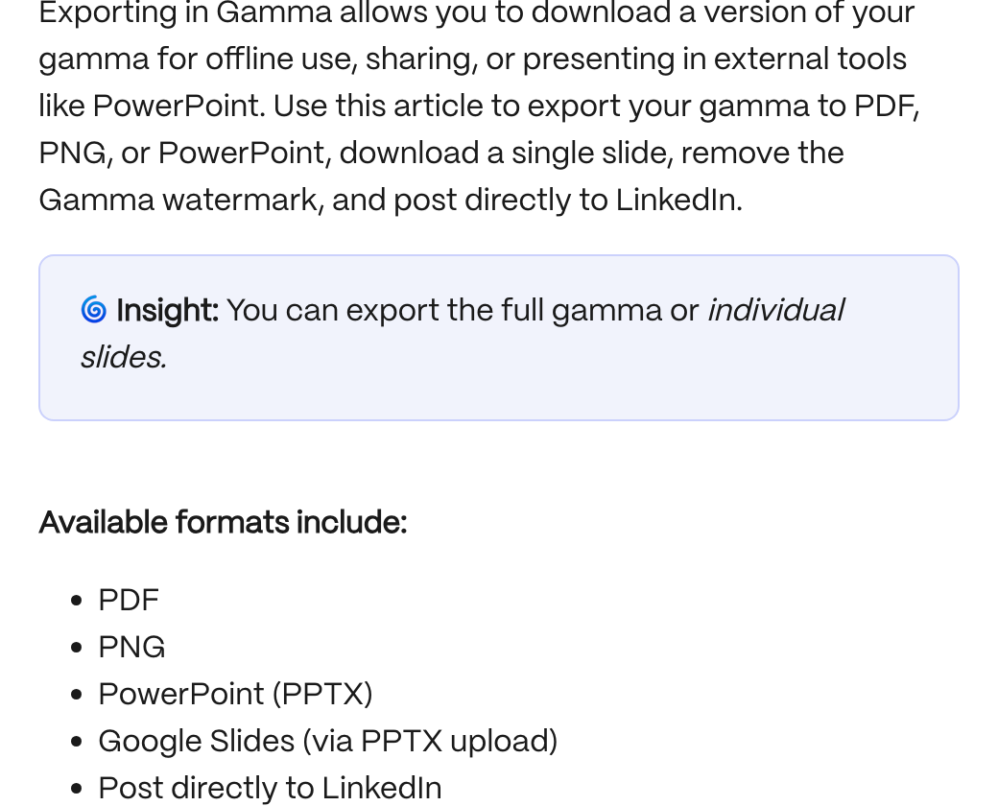Click the italic 'individual' text in callout
The image size is (998, 806).
776,310
